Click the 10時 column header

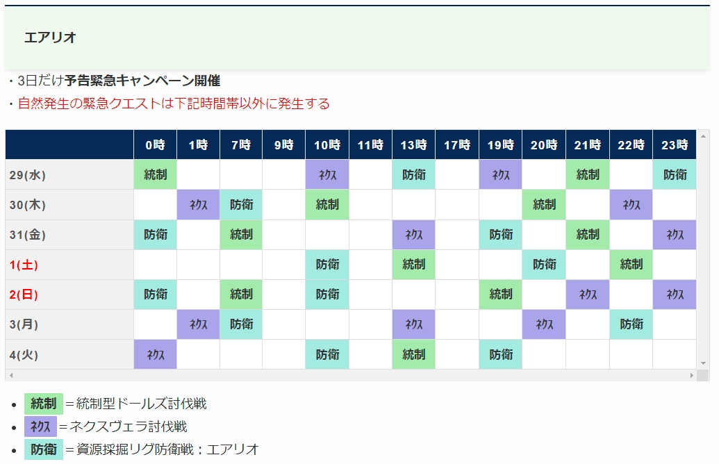(327, 145)
